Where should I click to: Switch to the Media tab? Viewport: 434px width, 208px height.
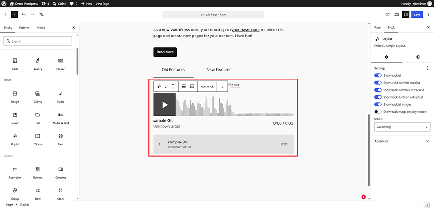click(41, 28)
